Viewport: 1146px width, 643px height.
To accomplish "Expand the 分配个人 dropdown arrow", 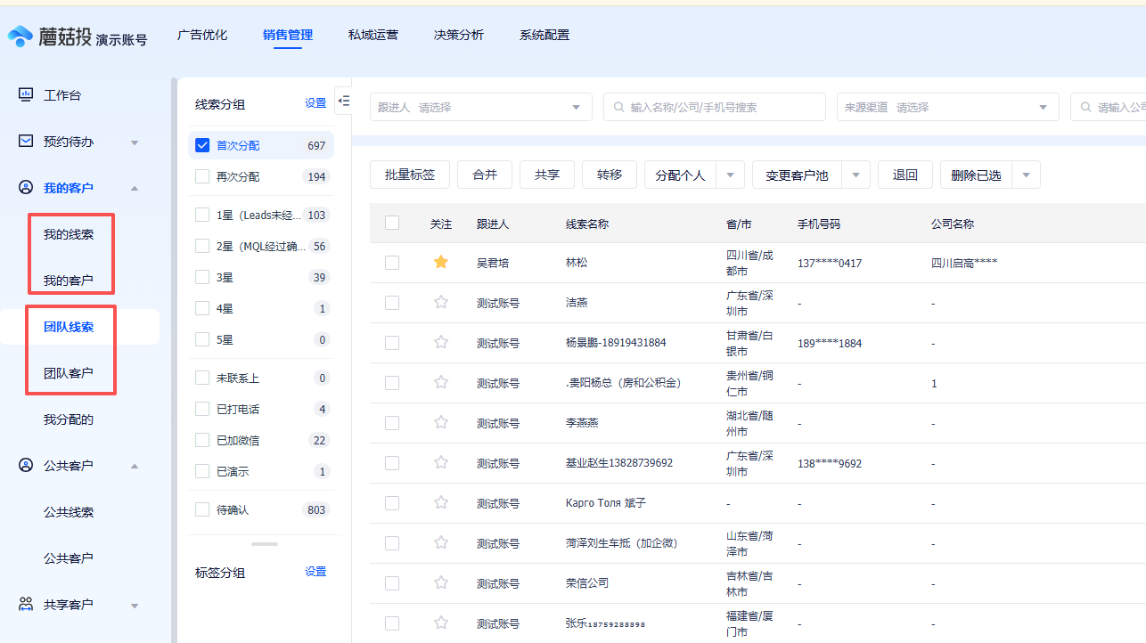I will pyautogui.click(x=730, y=174).
